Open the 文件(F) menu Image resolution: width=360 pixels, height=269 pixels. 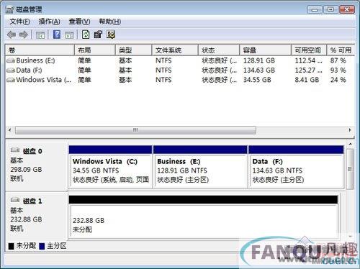point(19,22)
